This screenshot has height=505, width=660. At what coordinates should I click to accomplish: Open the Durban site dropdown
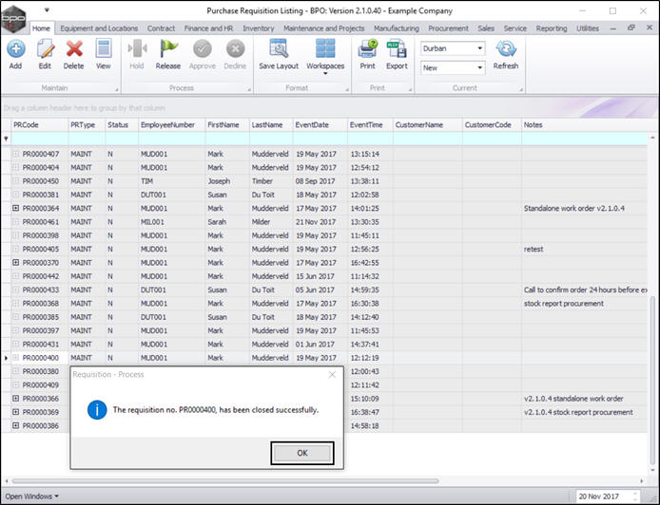pyautogui.click(x=479, y=48)
